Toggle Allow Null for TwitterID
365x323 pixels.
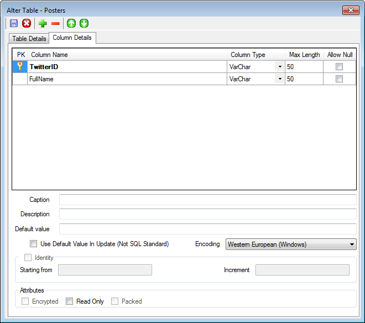(339, 66)
